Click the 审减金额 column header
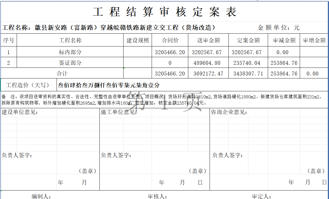Image resolution: width=329 pixels, height=199 pixels. pyautogui.click(x=284, y=40)
